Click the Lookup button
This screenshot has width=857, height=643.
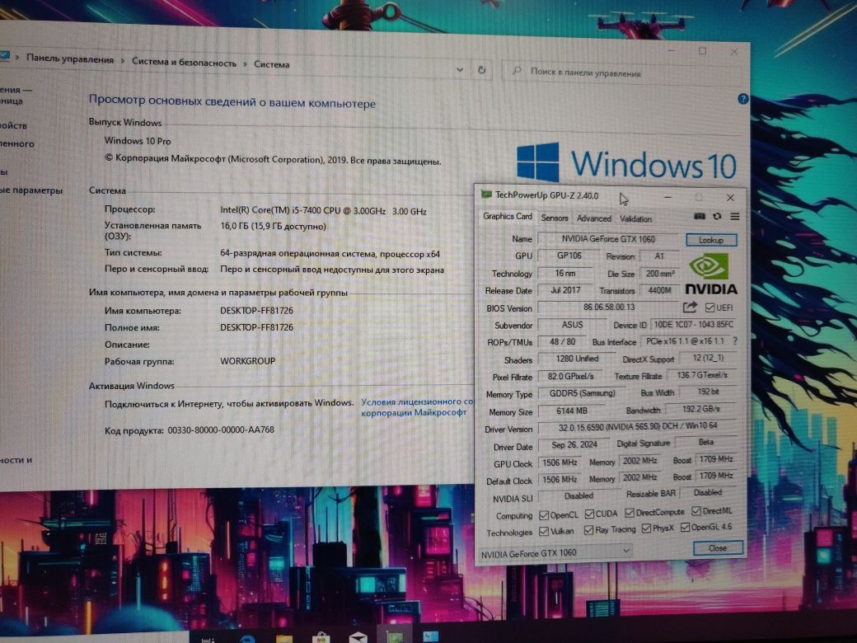(710, 240)
